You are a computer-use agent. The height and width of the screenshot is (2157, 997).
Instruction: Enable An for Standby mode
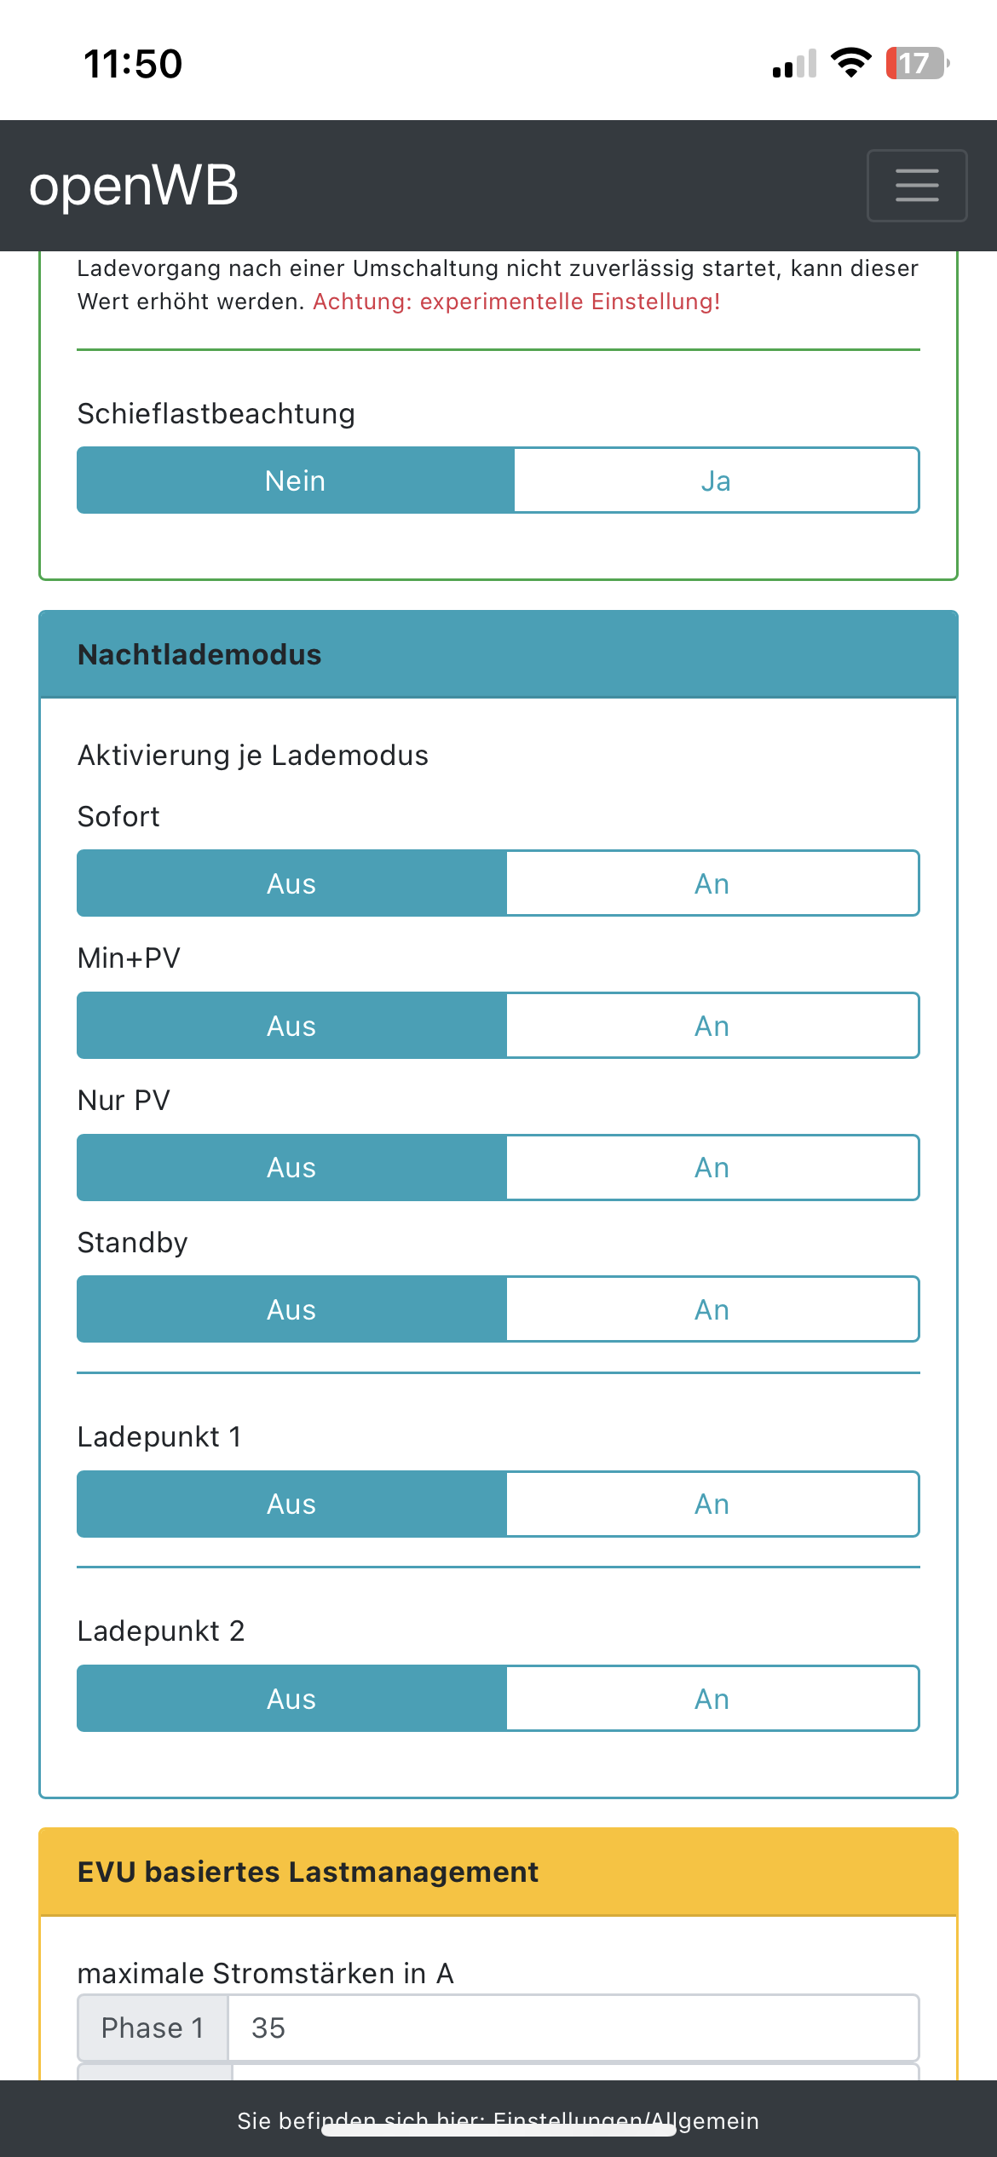click(712, 1309)
